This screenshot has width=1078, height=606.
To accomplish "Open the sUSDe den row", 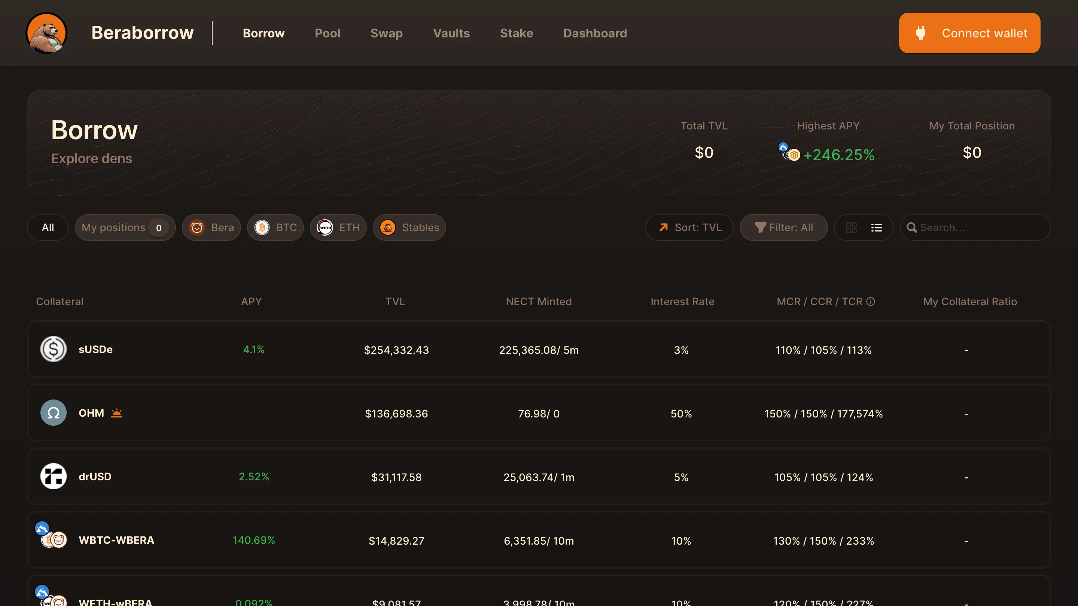I will point(539,349).
